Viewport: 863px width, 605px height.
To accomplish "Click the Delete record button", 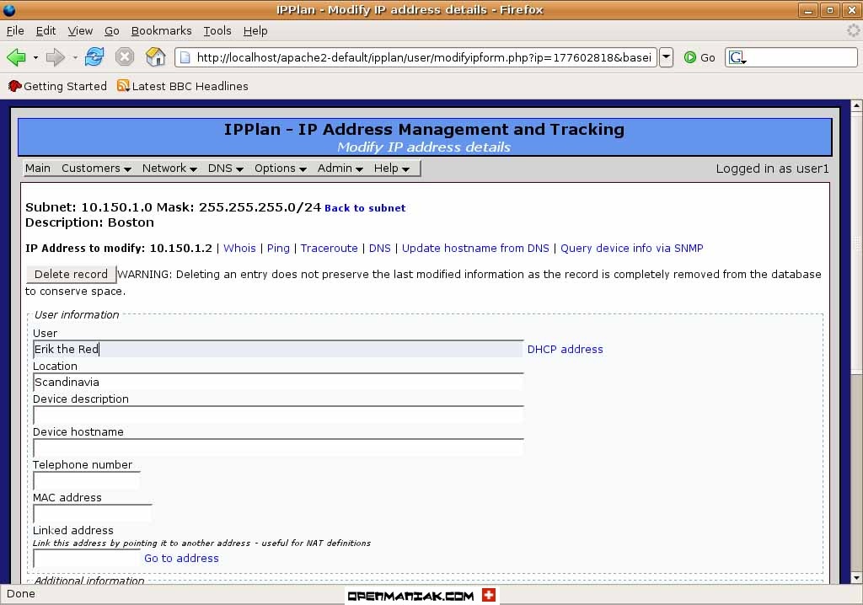I will point(71,274).
